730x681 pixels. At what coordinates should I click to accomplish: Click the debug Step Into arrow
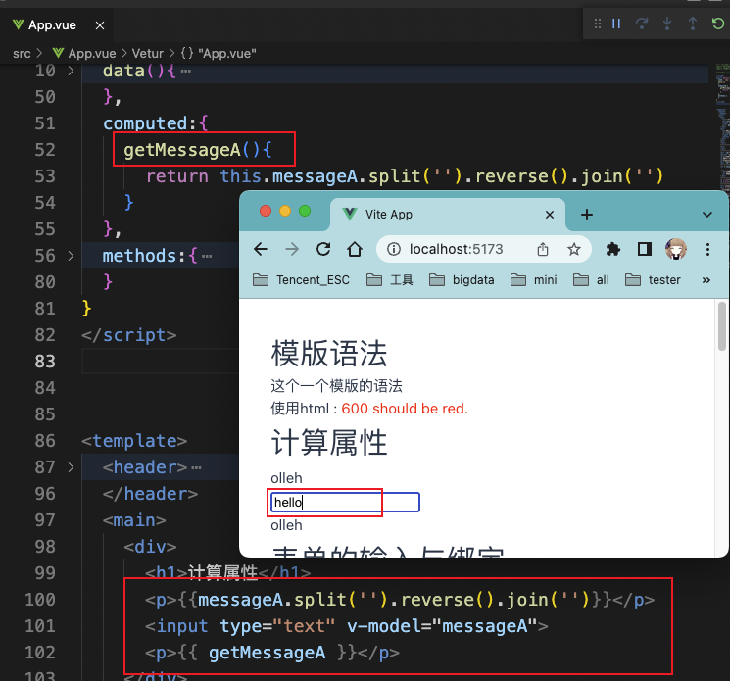pyautogui.click(x=667, y=24)
